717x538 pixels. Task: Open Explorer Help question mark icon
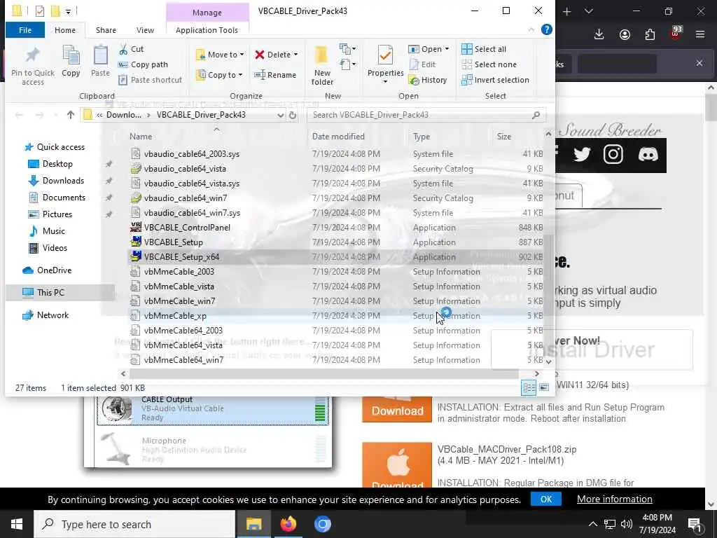tap(546, 29)
